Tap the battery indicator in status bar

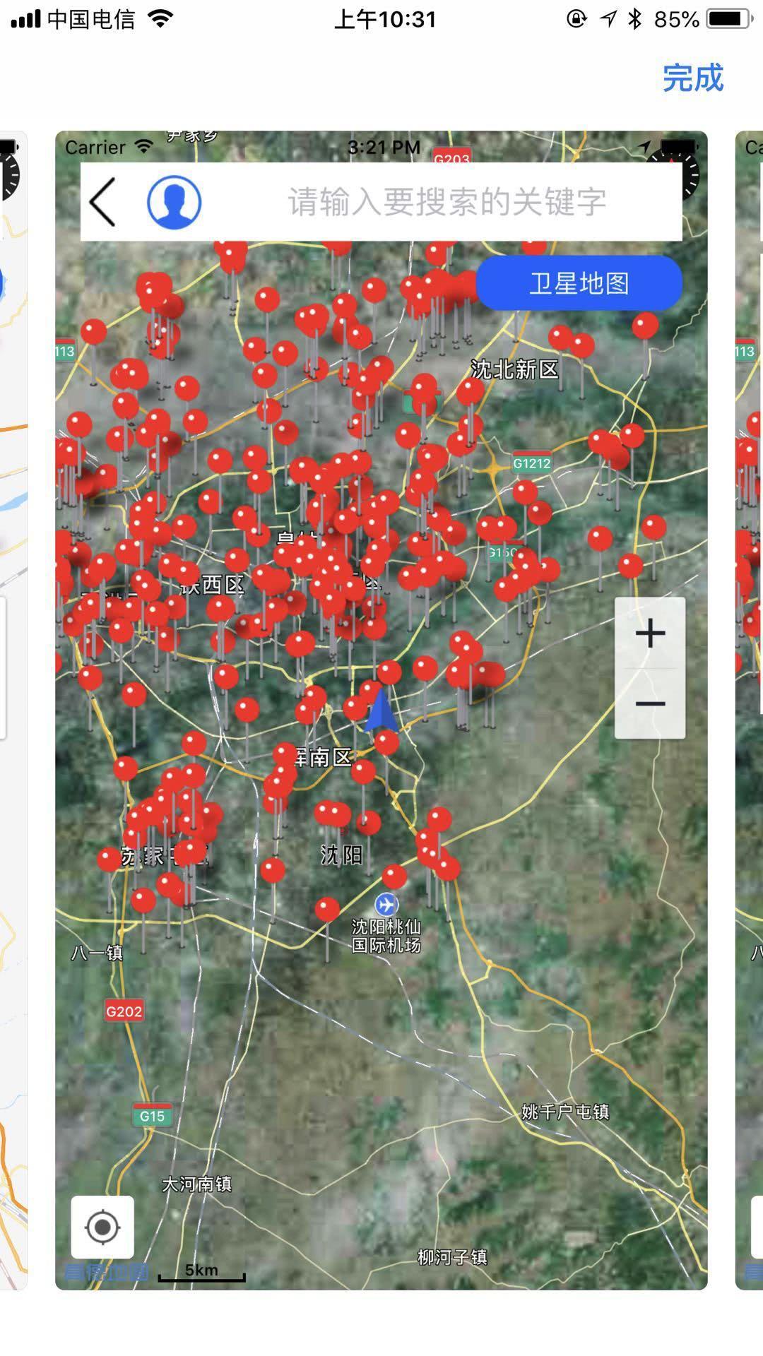tap(731, 19)
